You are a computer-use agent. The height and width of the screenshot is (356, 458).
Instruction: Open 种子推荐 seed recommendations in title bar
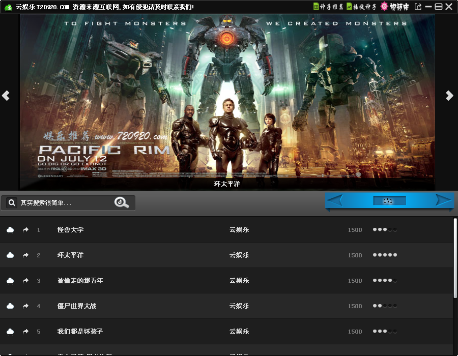coord(328,7)
